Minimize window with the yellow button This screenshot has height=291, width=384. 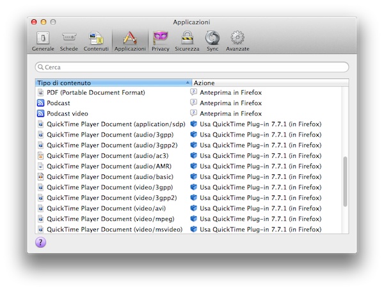(x=44, y=22)
